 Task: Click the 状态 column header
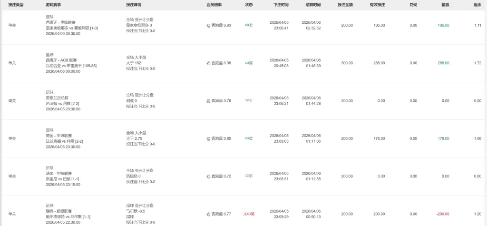click(x=249, y=4)
